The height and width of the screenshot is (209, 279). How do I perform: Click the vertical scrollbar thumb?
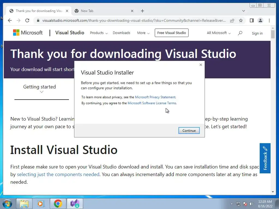[273, 34]
